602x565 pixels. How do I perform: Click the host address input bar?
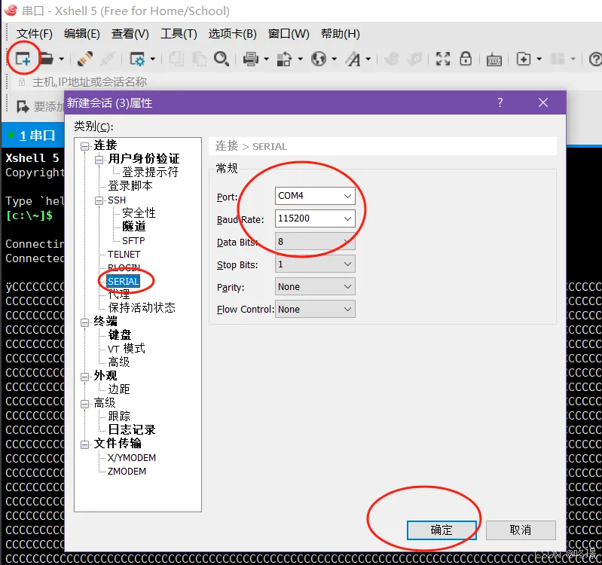(x=307, y=82)
